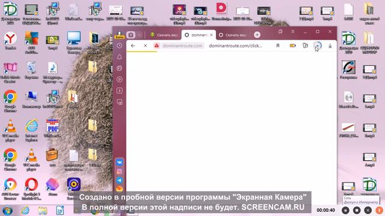Image resolution: width=385 pixels, height=216 pixels.
Task: Select the red-blue PDF app desktop icon
Action: point(52,128)
